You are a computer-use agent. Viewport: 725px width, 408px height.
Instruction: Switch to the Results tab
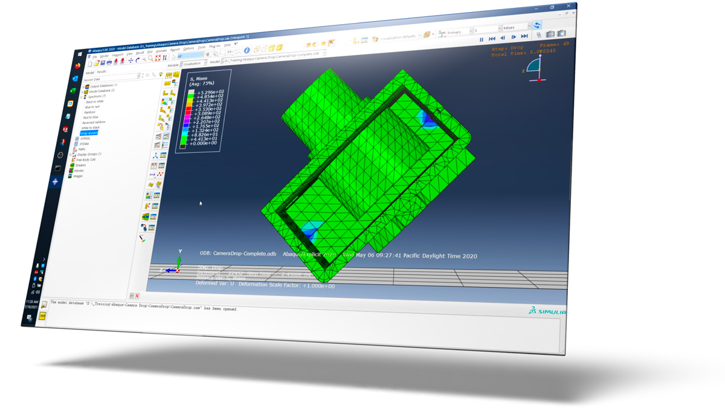101,72
